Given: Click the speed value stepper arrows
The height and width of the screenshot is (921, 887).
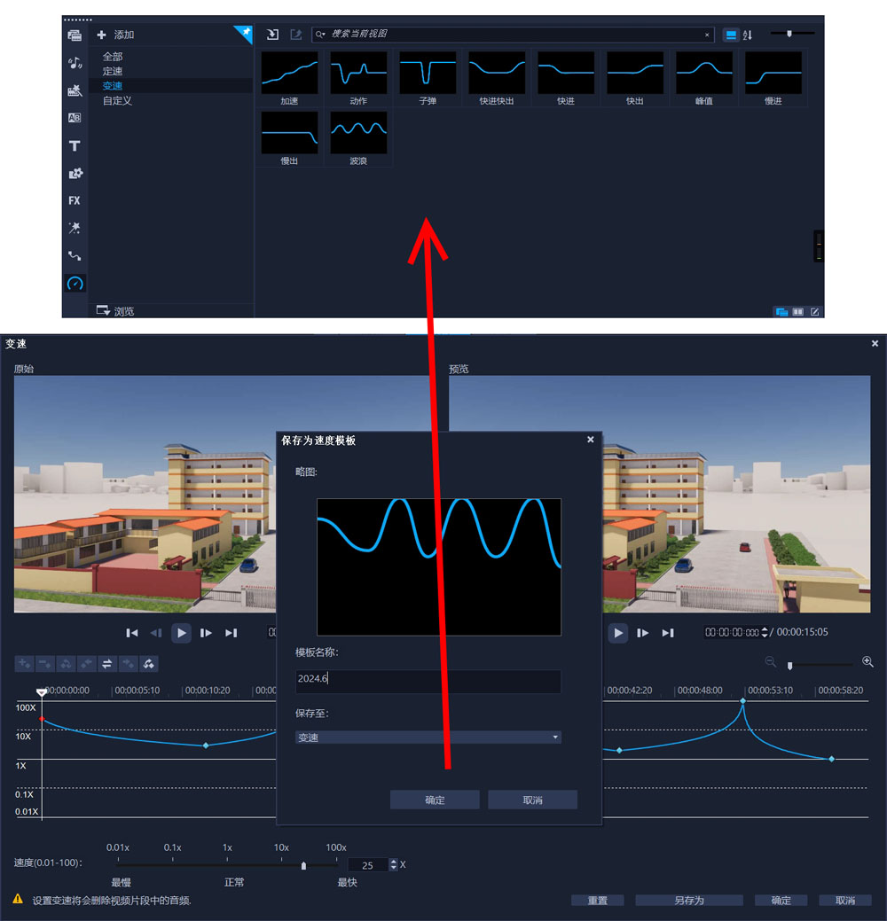Looking at the screenshot, I should 392,864.
